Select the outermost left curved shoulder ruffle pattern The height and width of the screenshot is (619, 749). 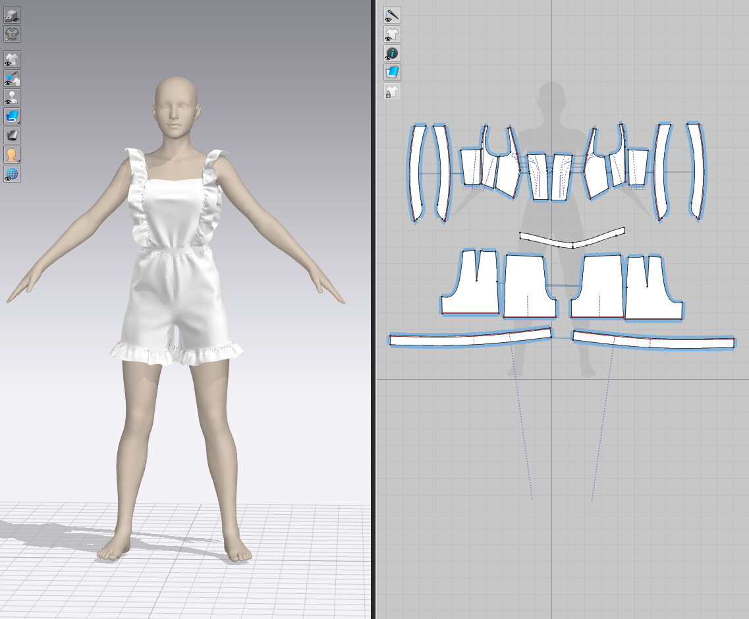point(417,173)
